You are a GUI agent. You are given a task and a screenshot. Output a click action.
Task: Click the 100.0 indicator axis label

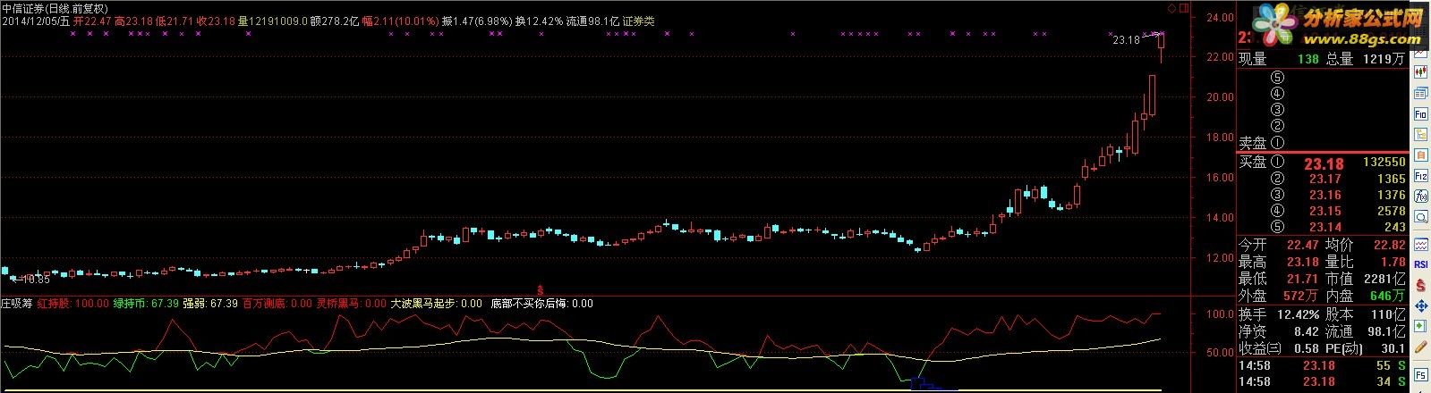(x=1221, y=314)
